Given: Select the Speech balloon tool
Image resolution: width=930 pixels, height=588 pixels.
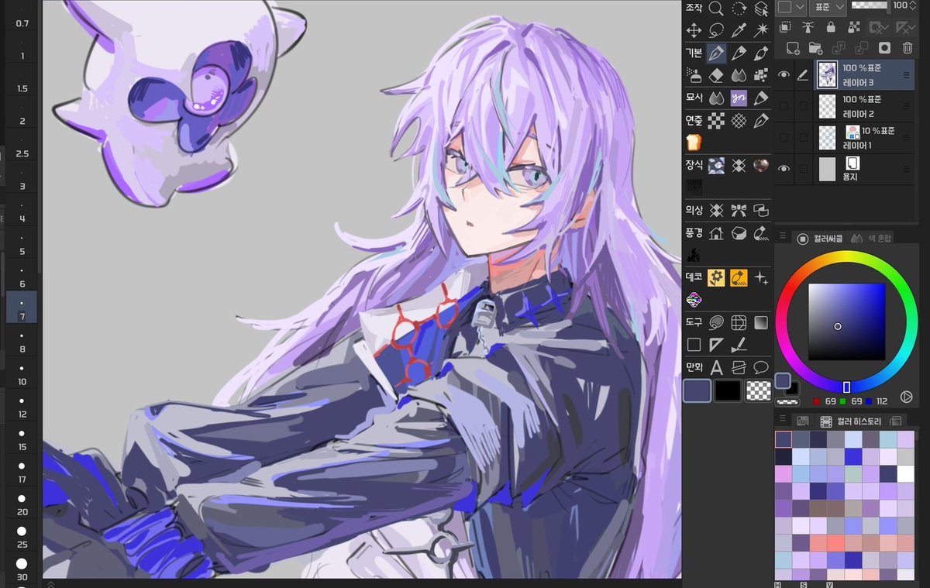Looking at the screenshot, I should pyautogui.click(x=762, y=367).
